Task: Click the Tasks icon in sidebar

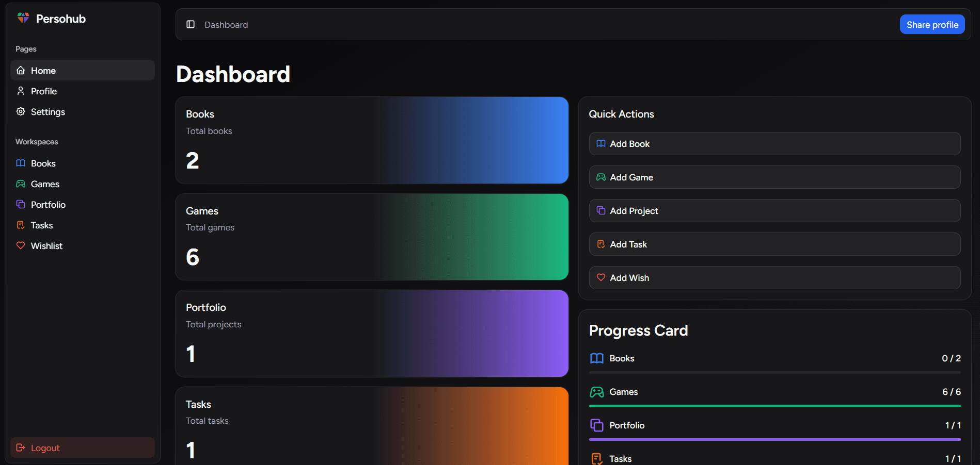Action: pos(21,225)
